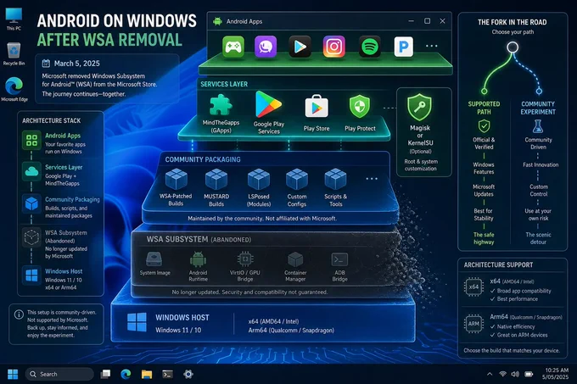Select the Play Store bag icon
Screen dimensions: 577x384
(x=317, y=108)
